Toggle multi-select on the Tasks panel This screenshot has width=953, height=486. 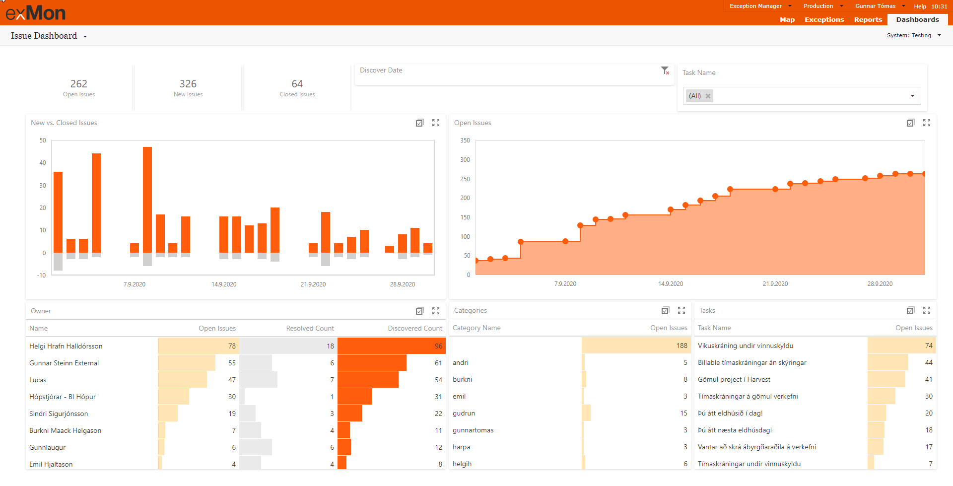coord(910,310)
